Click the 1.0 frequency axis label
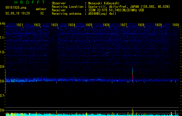The height and width of the screenshot is (116, 182). (x=2, y=52)
